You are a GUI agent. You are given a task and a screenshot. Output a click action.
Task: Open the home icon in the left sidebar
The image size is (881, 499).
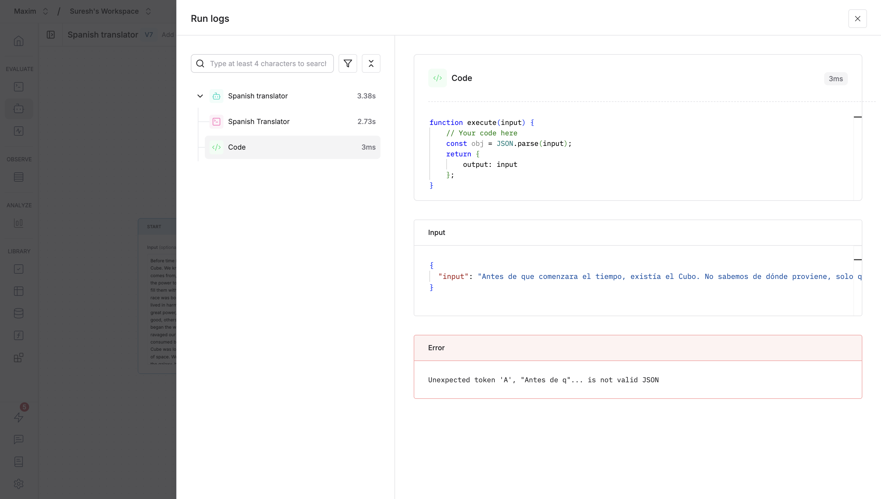pyautogui.click(x=19, y=41)
